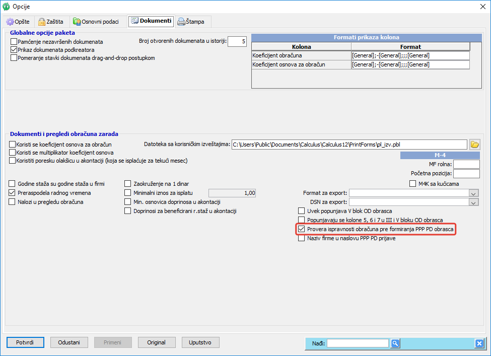Expand the Format za export dropdown
This screenshot has height=356, width=491.
(473, 193)
